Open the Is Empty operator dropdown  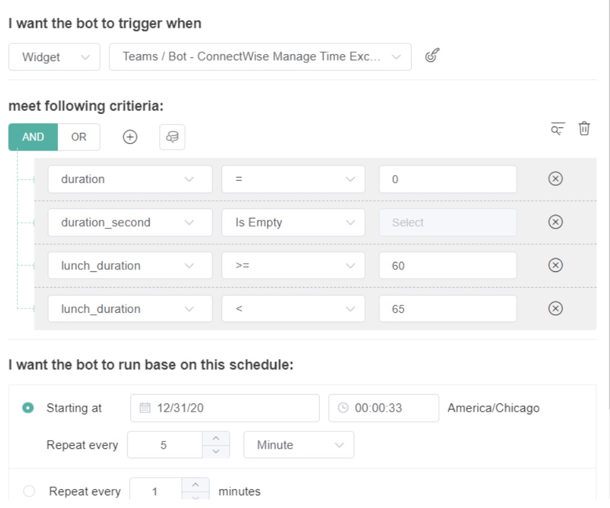[x=293, y=222]
